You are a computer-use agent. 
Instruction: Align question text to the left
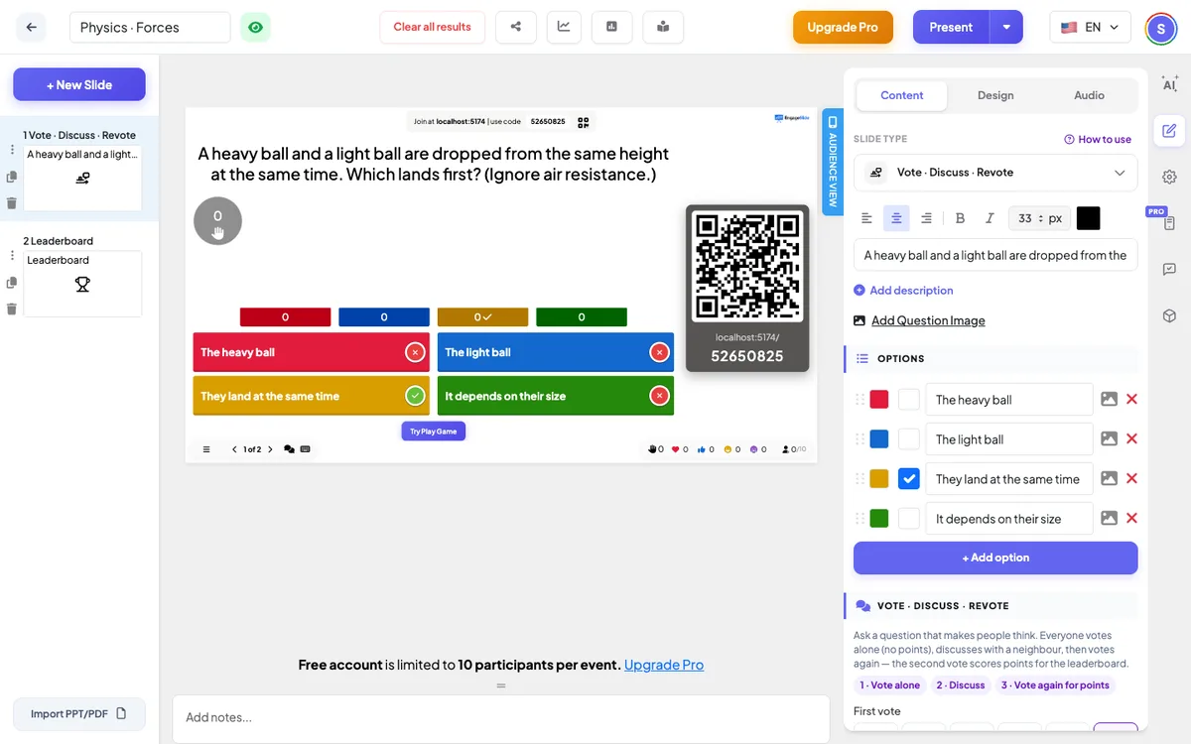coord(866,218)
